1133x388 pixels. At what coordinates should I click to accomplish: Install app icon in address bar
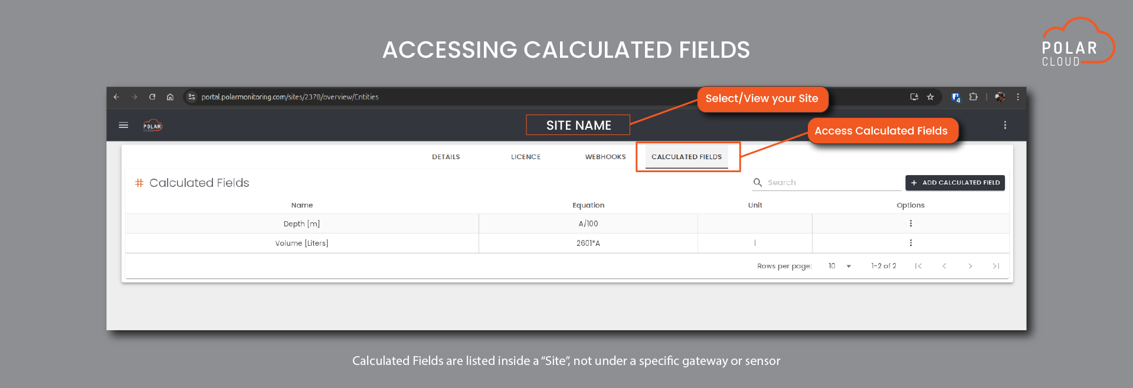(x=914, y=97)
